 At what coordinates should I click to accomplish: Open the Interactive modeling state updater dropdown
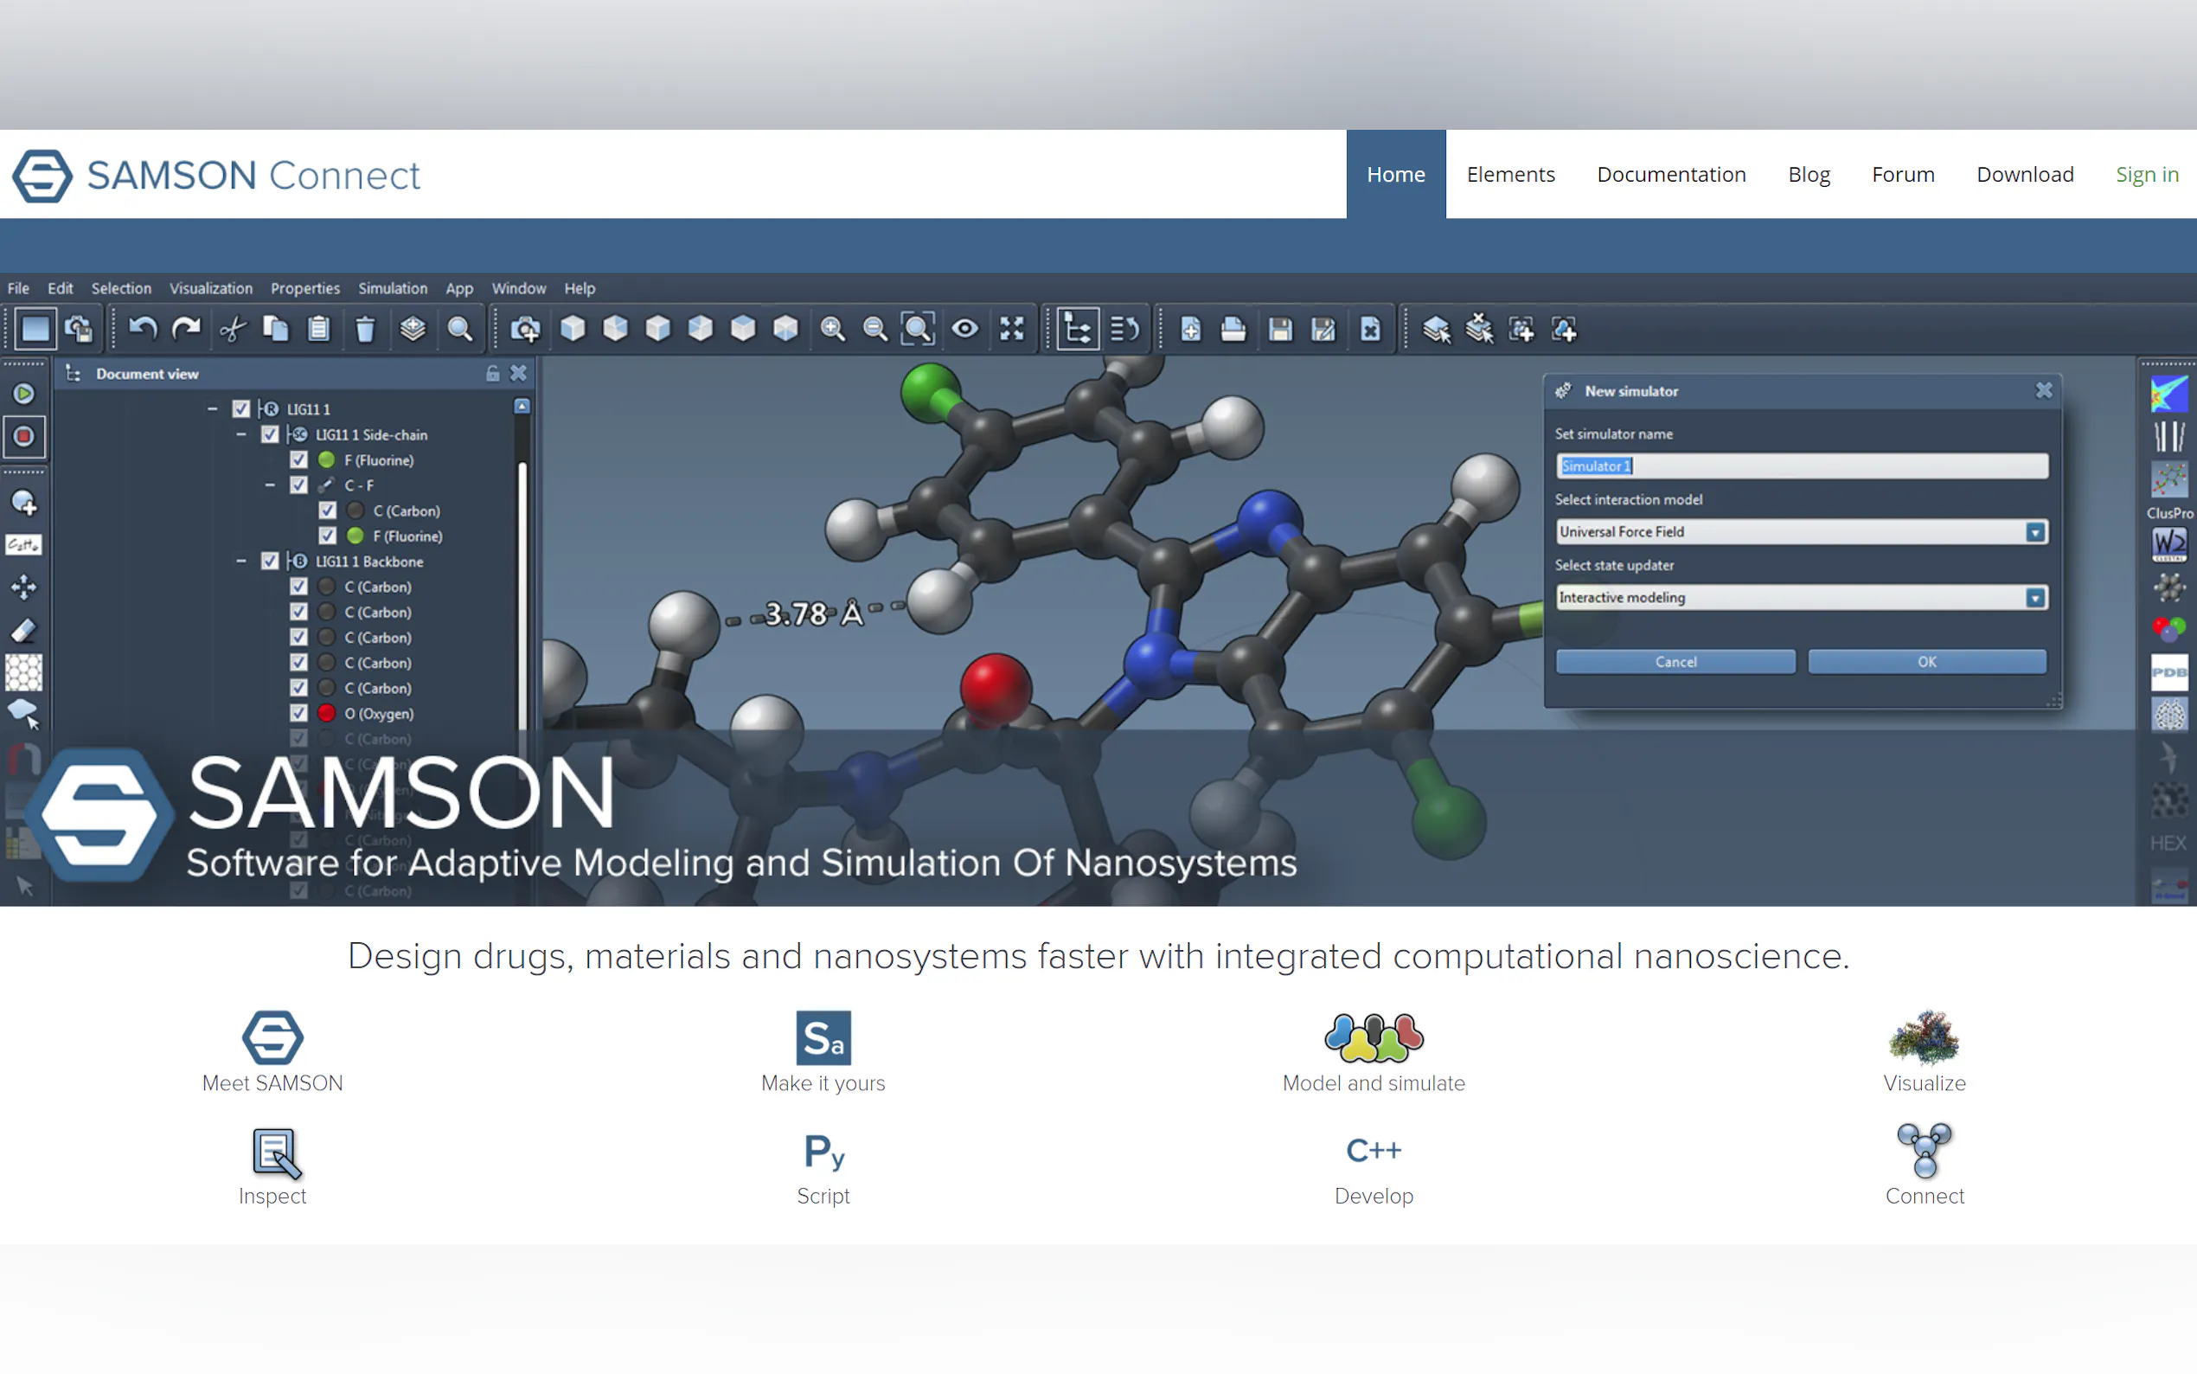(2034, 597)
